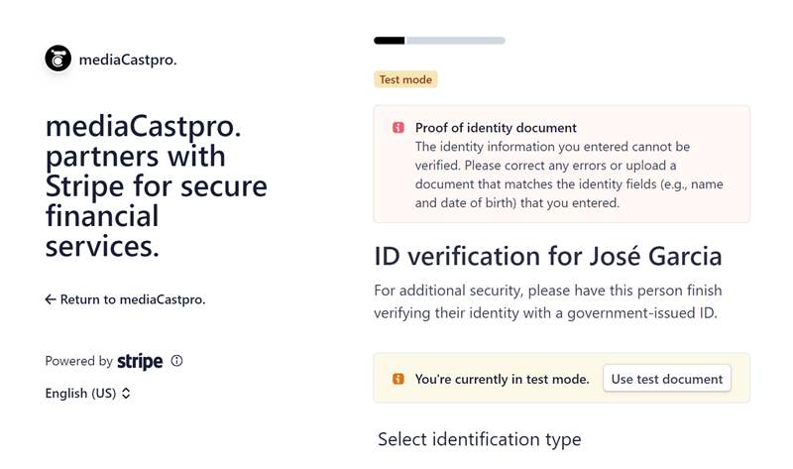Viewport: 793px width, 469px height.
Task: Click the mediaCastpro camera logo icon
Action: (58, 59)
